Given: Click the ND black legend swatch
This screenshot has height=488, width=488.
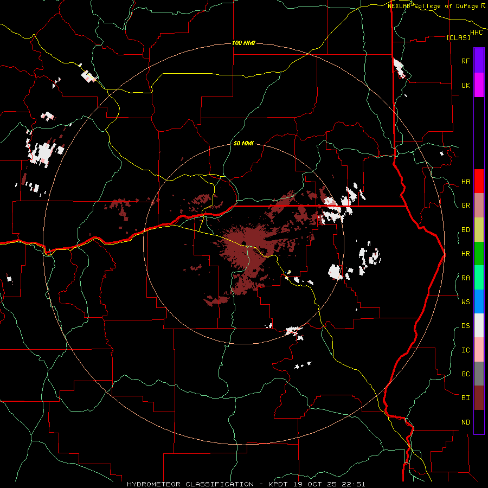Looking at the screenshot, I should point(479,422).
